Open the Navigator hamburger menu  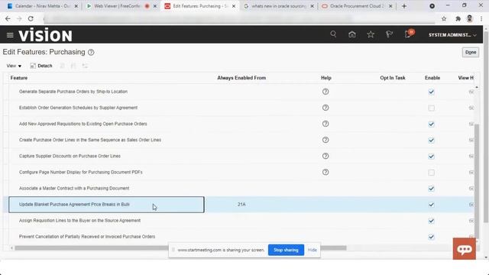point(10,35)
